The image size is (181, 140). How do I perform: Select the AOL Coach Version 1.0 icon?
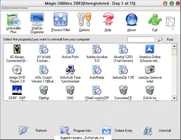point(44,70)
